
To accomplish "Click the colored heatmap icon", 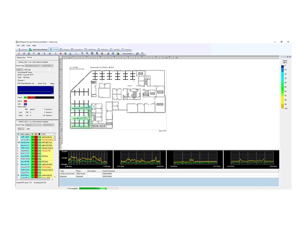I will coord(118,54).
